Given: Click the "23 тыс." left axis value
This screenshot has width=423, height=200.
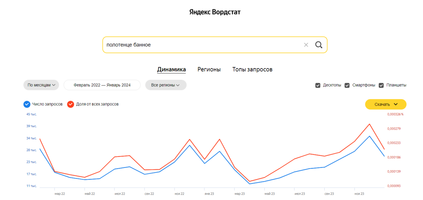Looking at the screenshot, I should pyautogui.click(x=32, y=162).
